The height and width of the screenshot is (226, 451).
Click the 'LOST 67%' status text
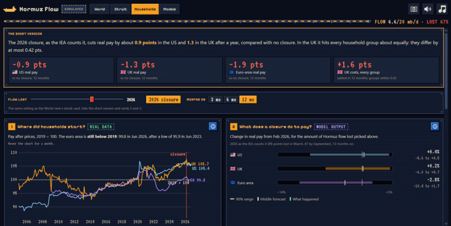(437, 22)
